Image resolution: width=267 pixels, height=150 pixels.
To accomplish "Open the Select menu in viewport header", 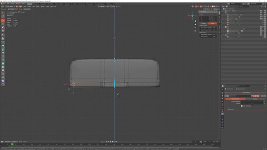I will (29, 7).
